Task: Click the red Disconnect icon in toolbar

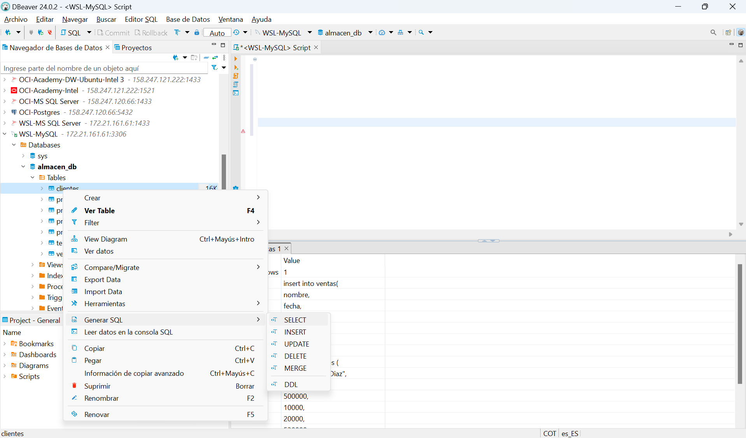Action: [50, 33]
